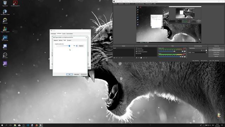Click OK in the microphone properties dialog
The image size is (225, 127).
[70, 74]
